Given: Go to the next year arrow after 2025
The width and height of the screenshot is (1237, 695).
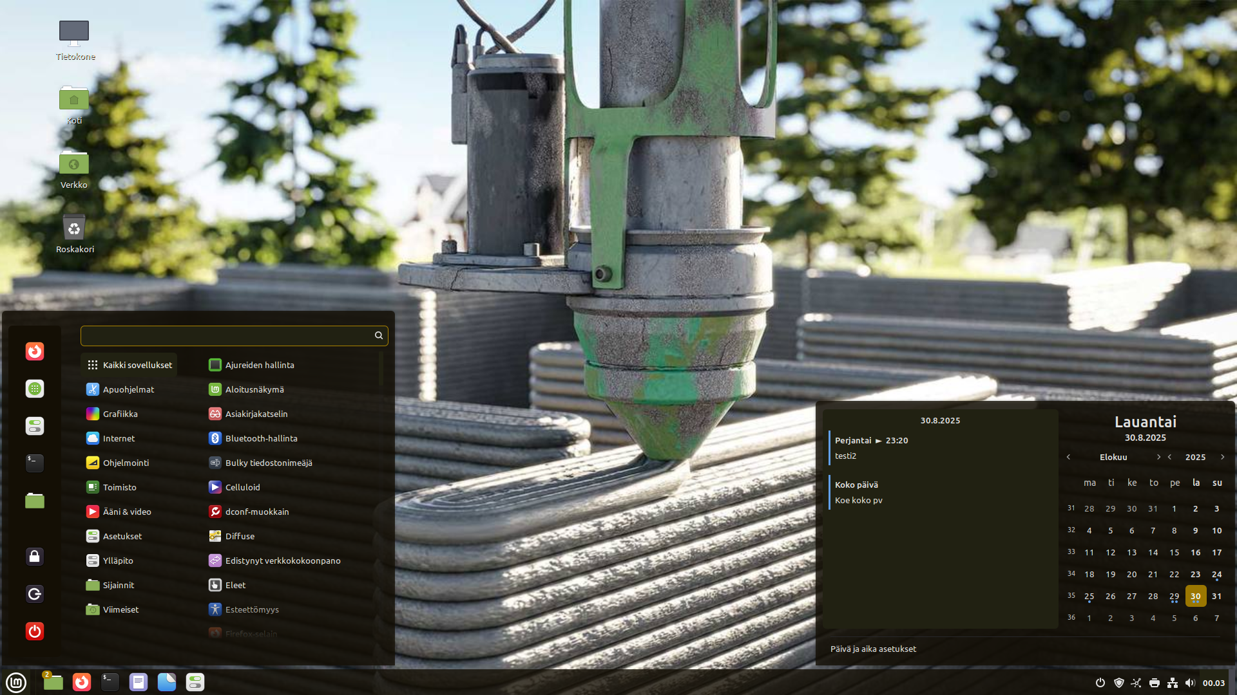Looking at the screenshot, I should (x=1222, y=457).
